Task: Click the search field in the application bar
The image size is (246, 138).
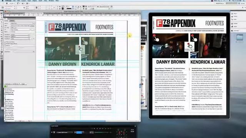Action: coord(232,3)
